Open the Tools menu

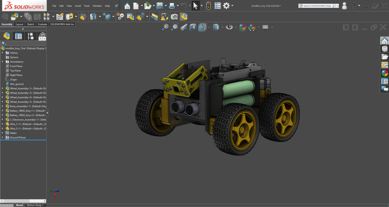(x=87, y=6)
